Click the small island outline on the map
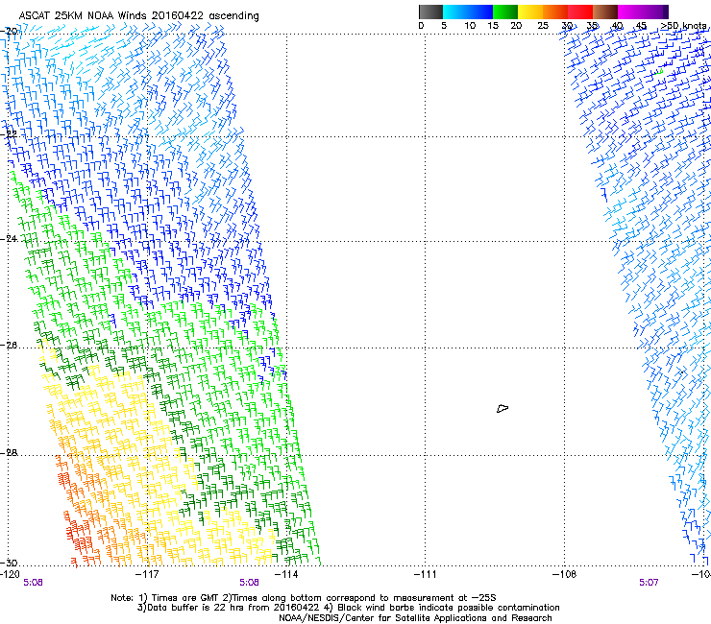The height and width of the screenshot is (624, 711). (x=503, y=409)
